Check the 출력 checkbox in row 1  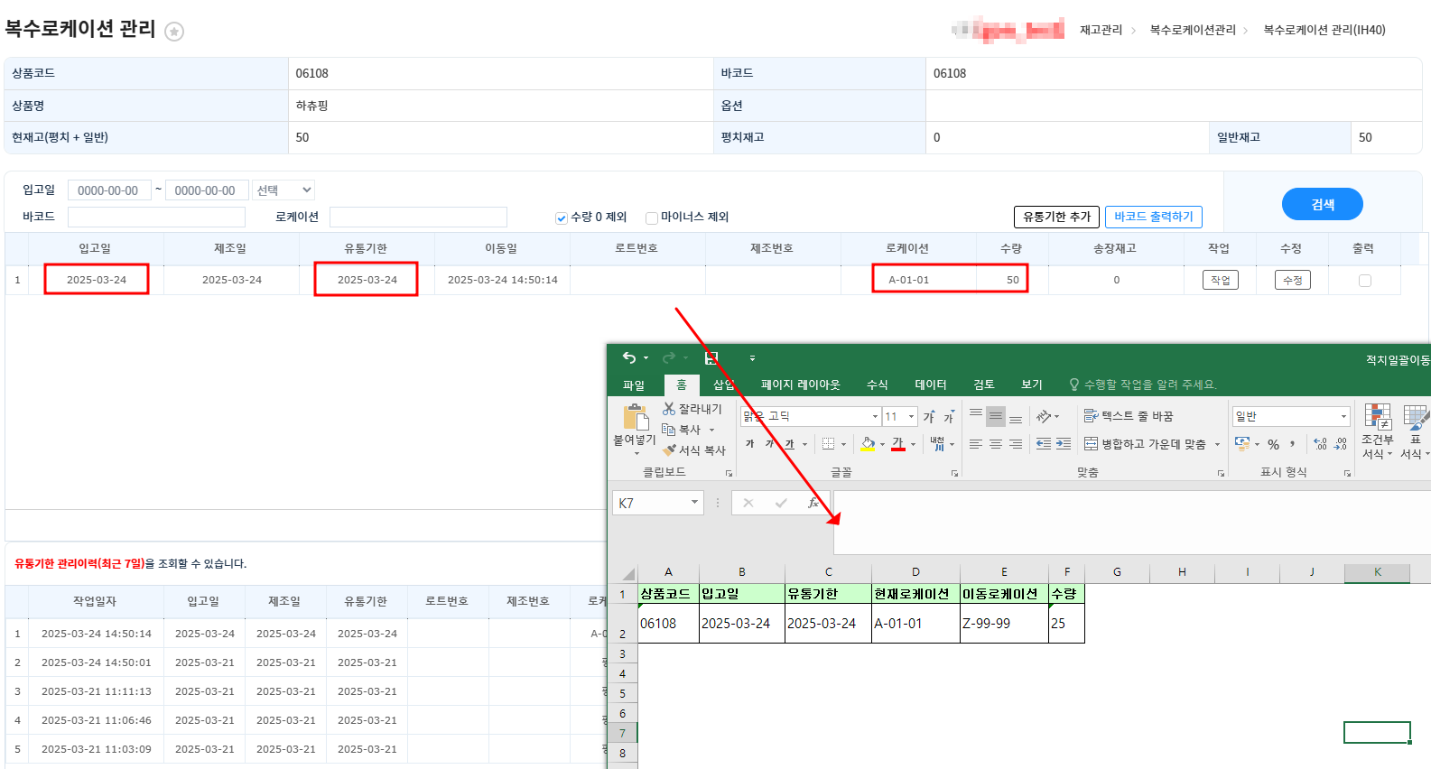pos(1364,281)
